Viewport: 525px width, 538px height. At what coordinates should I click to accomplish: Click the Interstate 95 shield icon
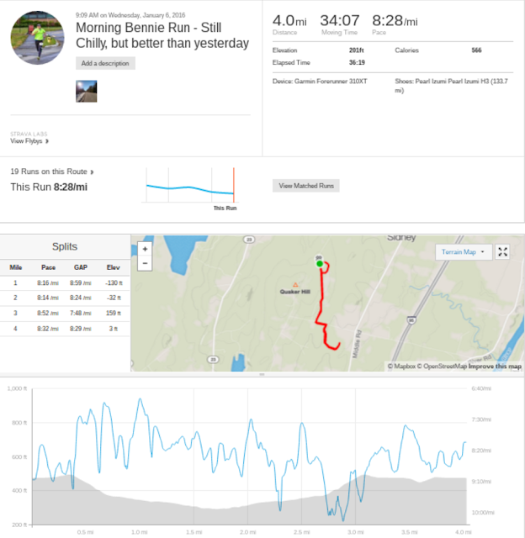point(411,320)
